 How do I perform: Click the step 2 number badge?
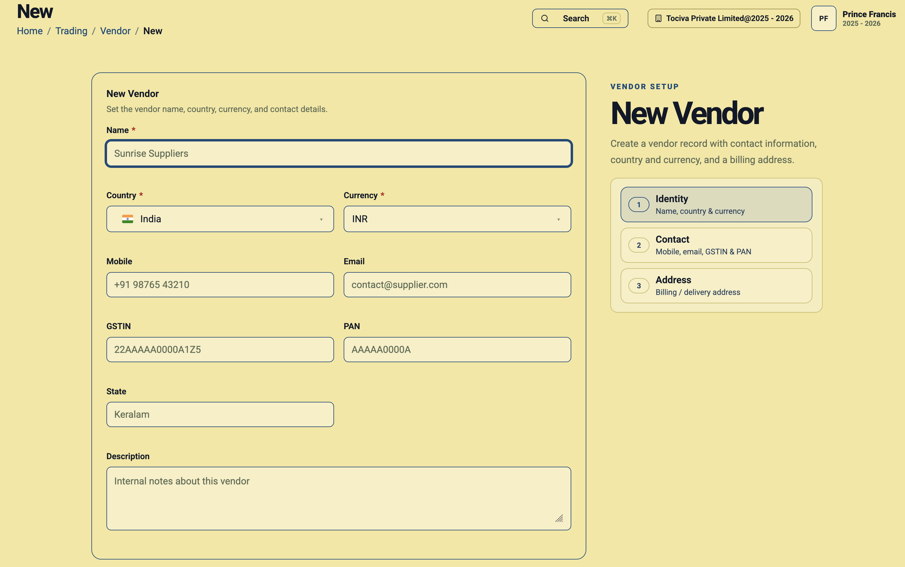pyautogui.click(x=639, y=245)
